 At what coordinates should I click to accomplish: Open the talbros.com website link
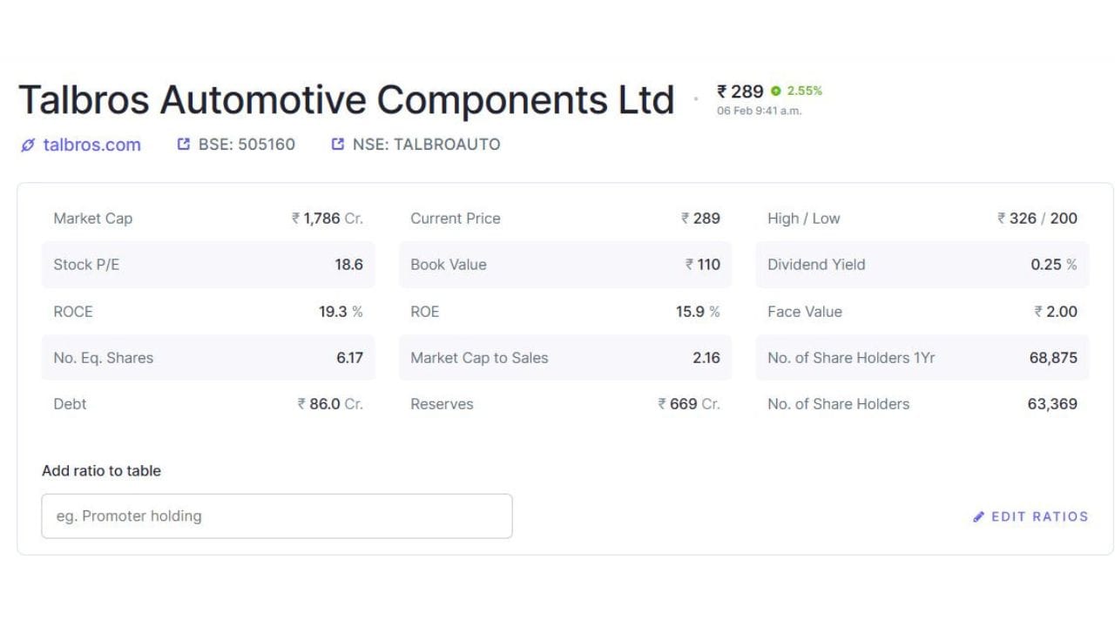click(91, 145)
